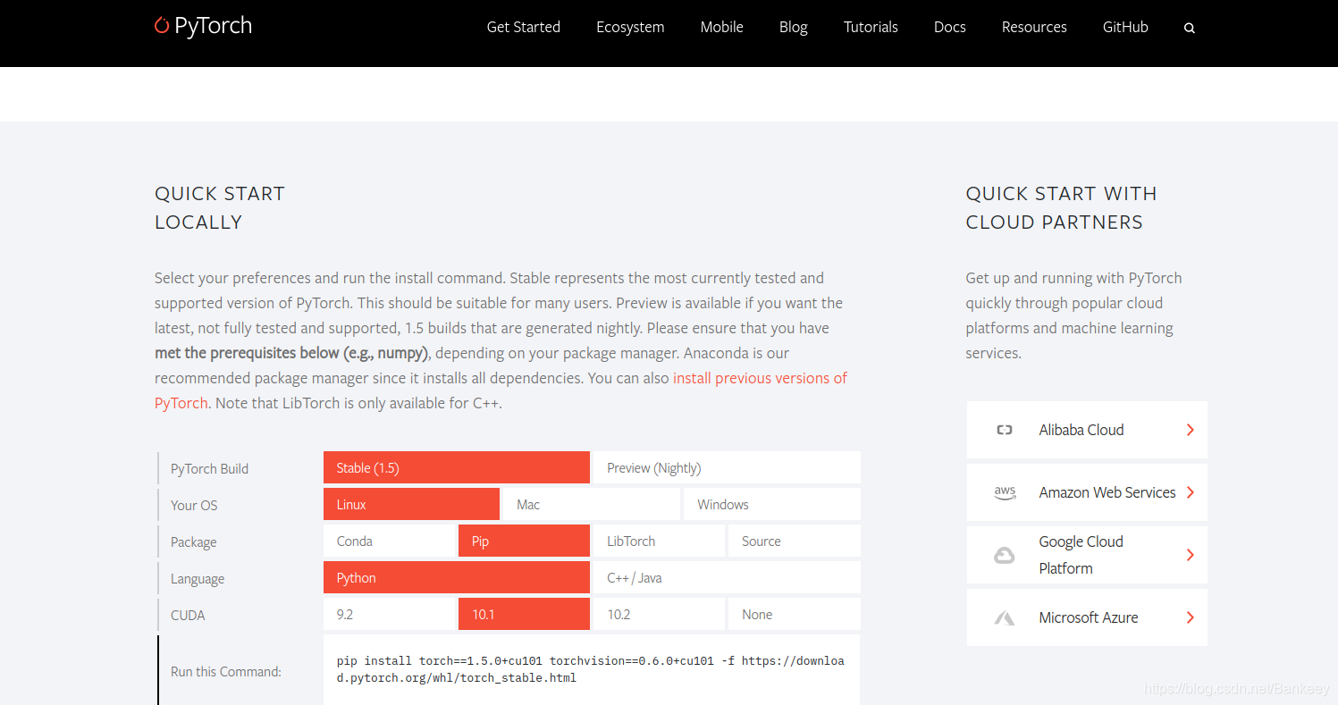Select the LibTorch package option
Image resolution: width=1338 pixels, height=705 pixels.
659,541
